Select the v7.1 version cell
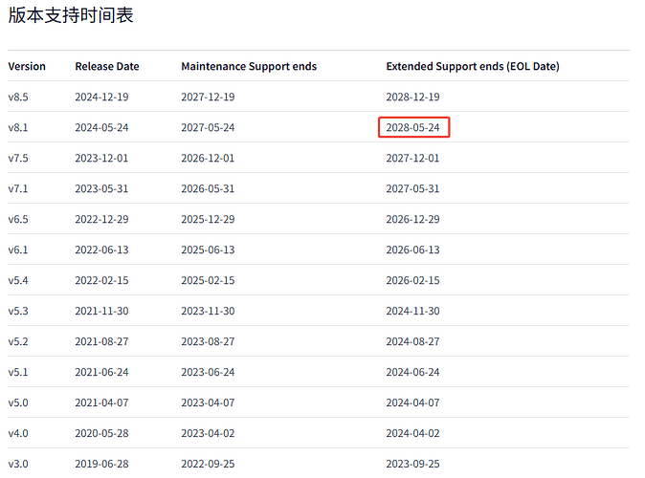Image resolution: width=645 pixels, height=478 pixels. point(18,188)
